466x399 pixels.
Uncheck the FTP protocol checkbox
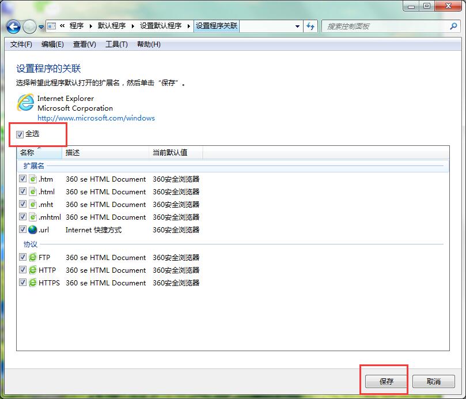[x=22, y=257]
